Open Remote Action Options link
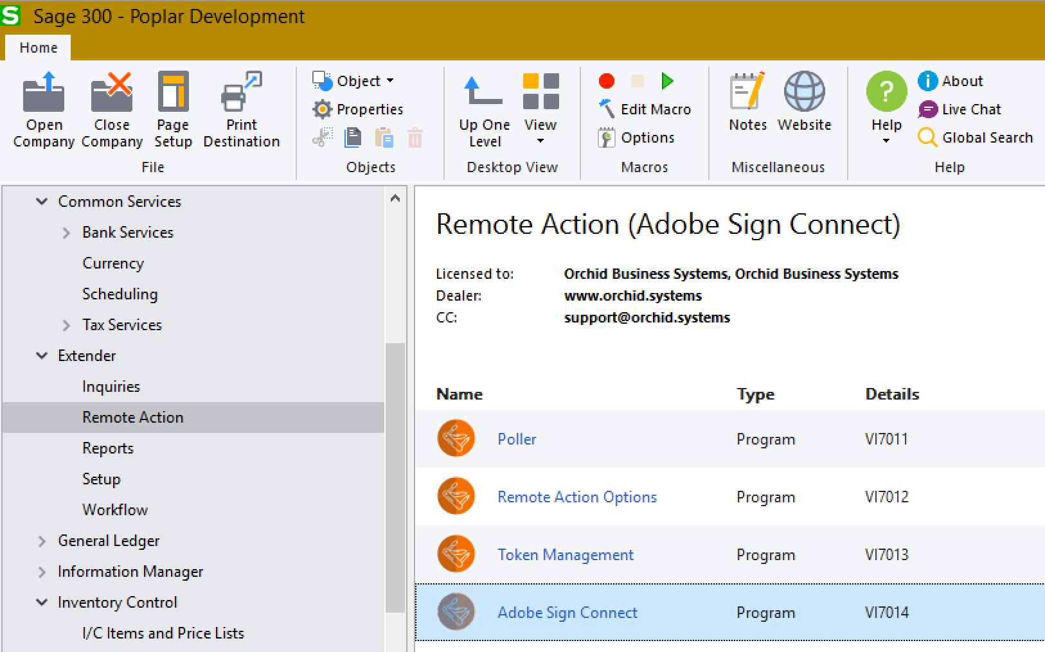The image size is (1045, 652). pos(577,497)
